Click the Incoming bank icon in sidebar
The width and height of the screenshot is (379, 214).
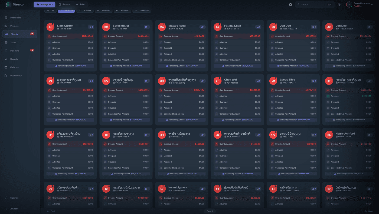[x=6, y=51]
